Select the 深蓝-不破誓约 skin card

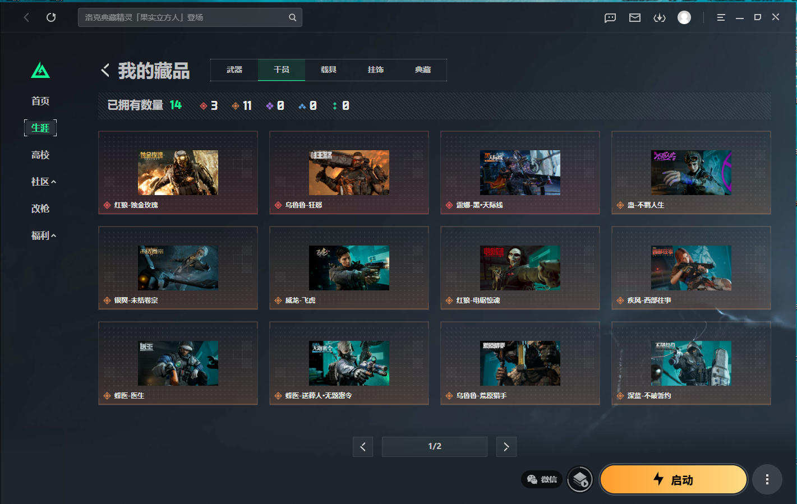coord(691,363)
